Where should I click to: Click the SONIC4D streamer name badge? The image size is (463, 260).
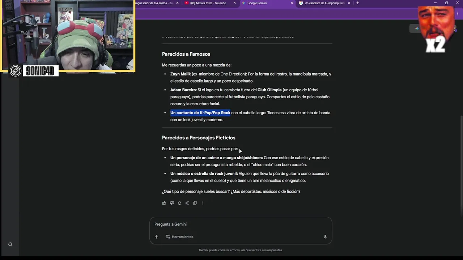pyautogui.click(x=41, y=71)
